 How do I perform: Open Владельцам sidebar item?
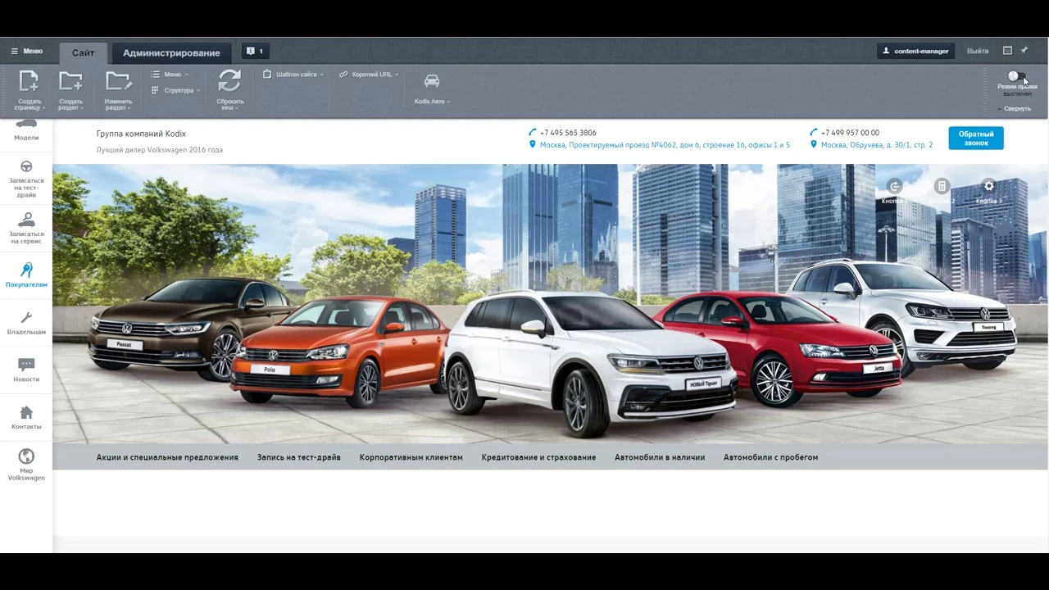(26, 323)
